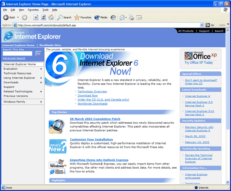231x191 pixels.
Task: Click the address bar URL field
Action: click(108, 25)
